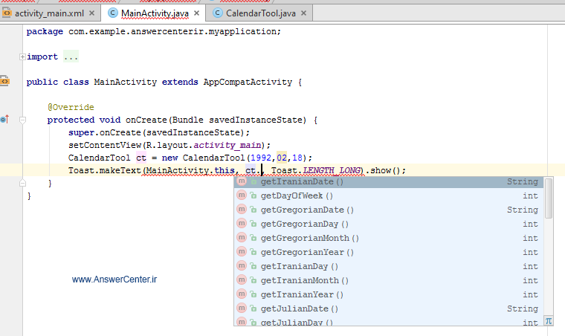Click the super.onCreate call
Viewport: 565px width, 336px height.
159,132
